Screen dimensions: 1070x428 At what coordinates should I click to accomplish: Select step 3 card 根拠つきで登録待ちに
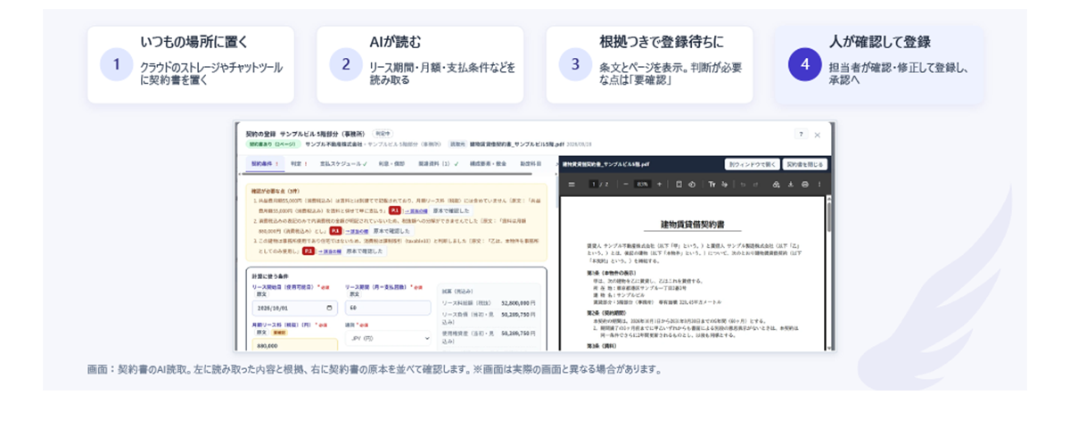tap(649, 64)
